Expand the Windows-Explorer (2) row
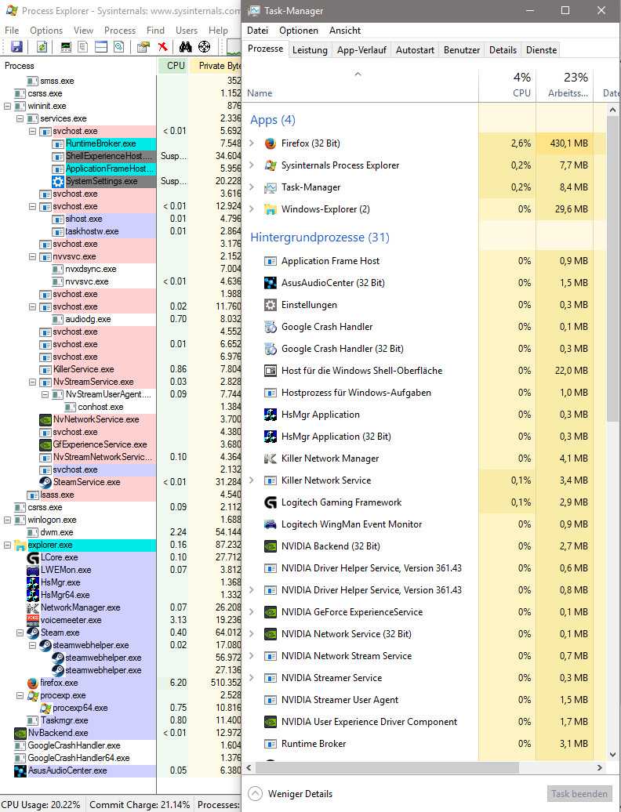The image size is (621, 812). (x=252, y=209)
